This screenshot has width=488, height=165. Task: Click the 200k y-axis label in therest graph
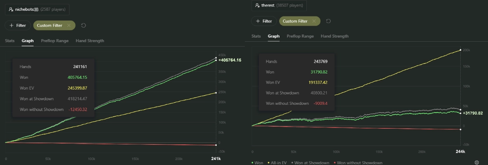point(466,50)
